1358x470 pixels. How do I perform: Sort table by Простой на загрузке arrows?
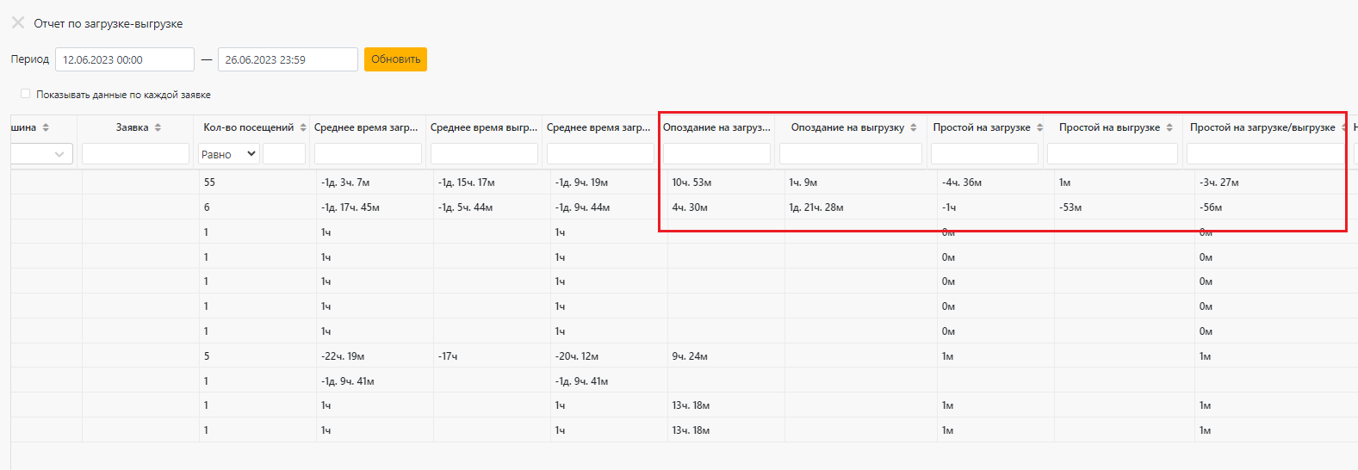tap(1039, 127)
